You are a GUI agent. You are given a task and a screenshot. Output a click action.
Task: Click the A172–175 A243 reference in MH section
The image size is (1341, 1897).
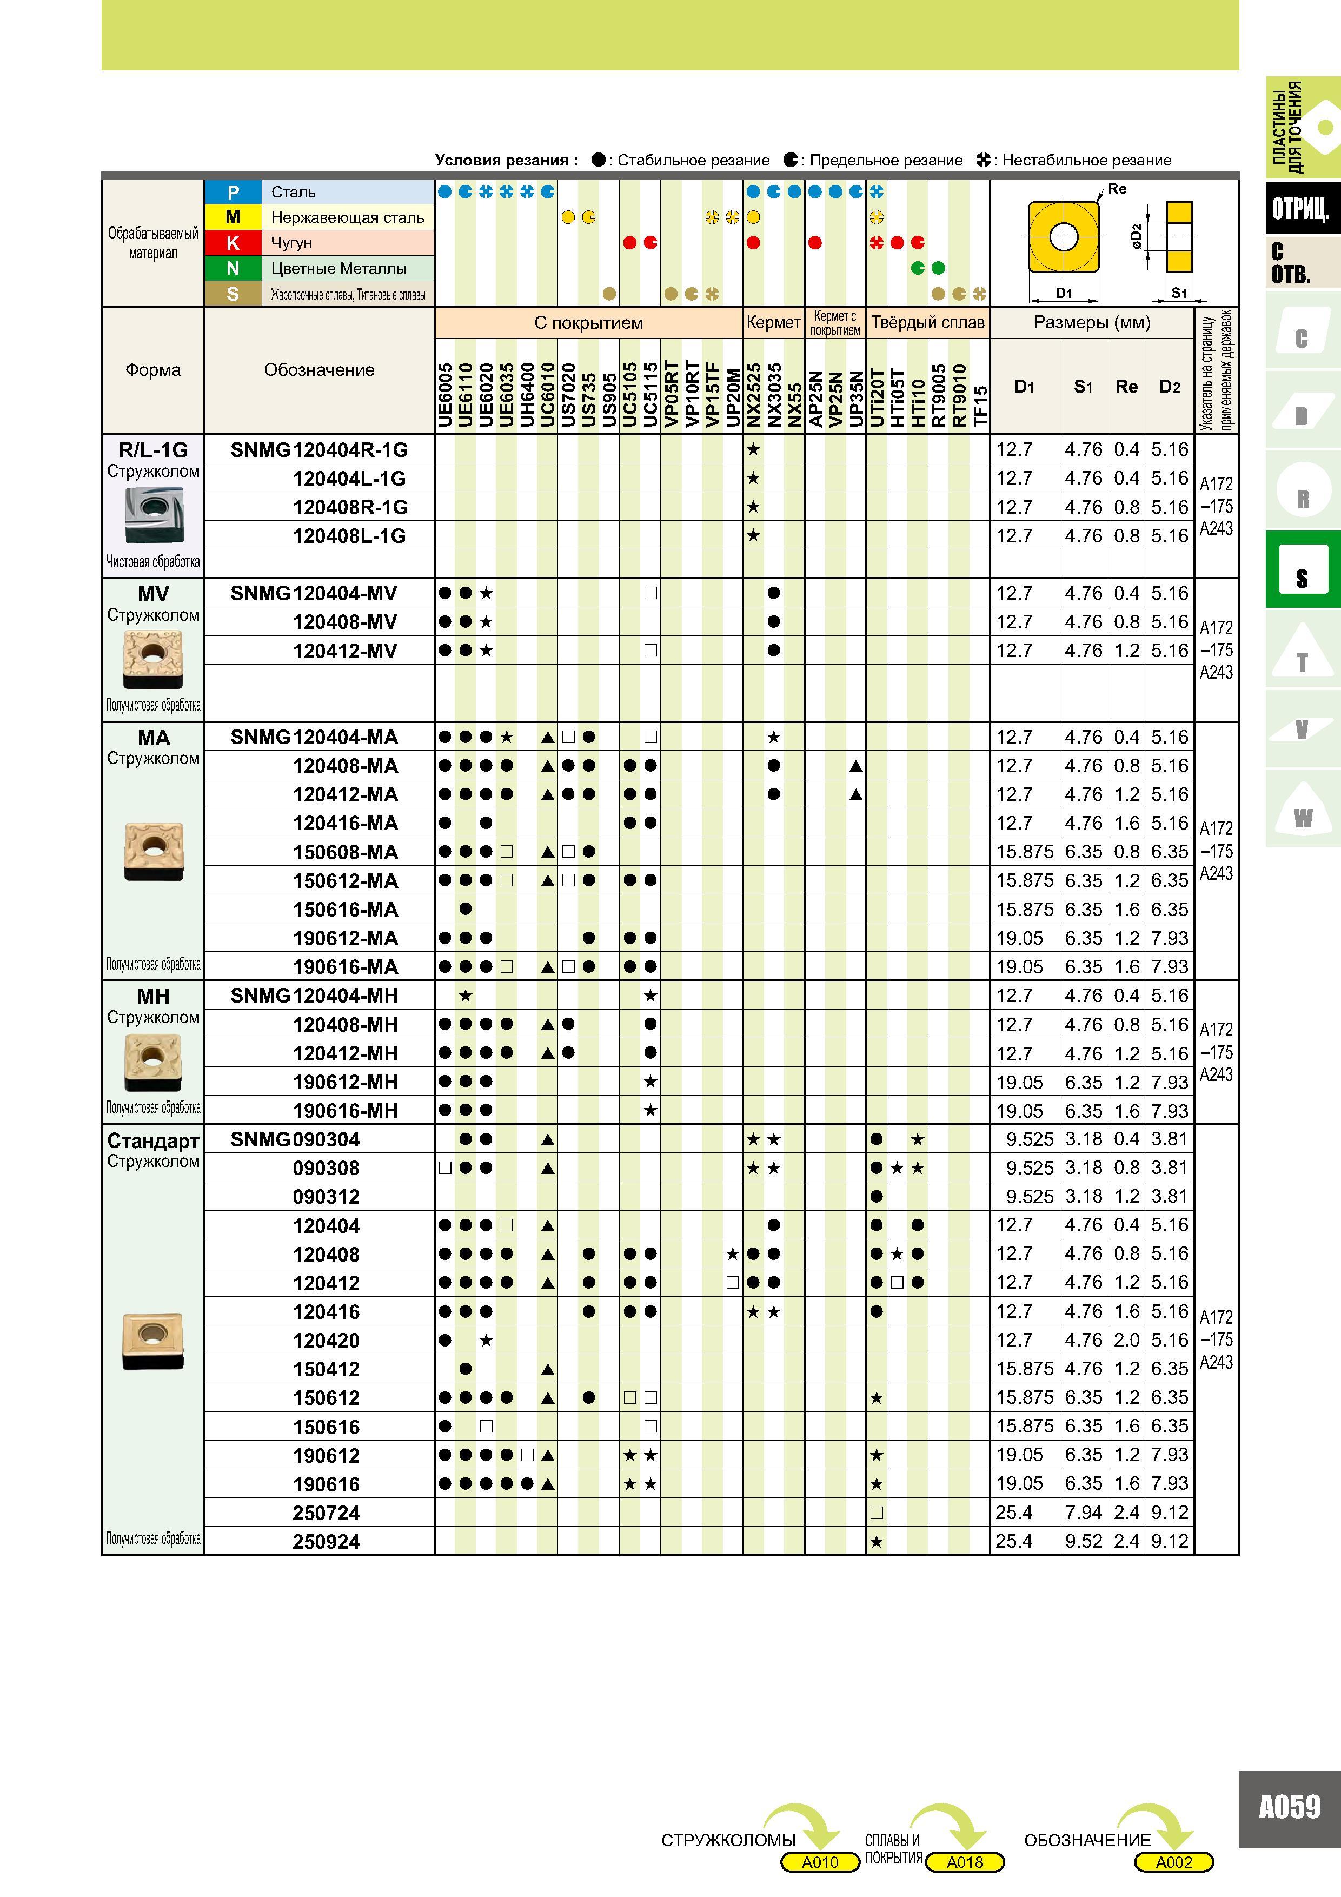pyautogui.click(x=1216, y=1053)
